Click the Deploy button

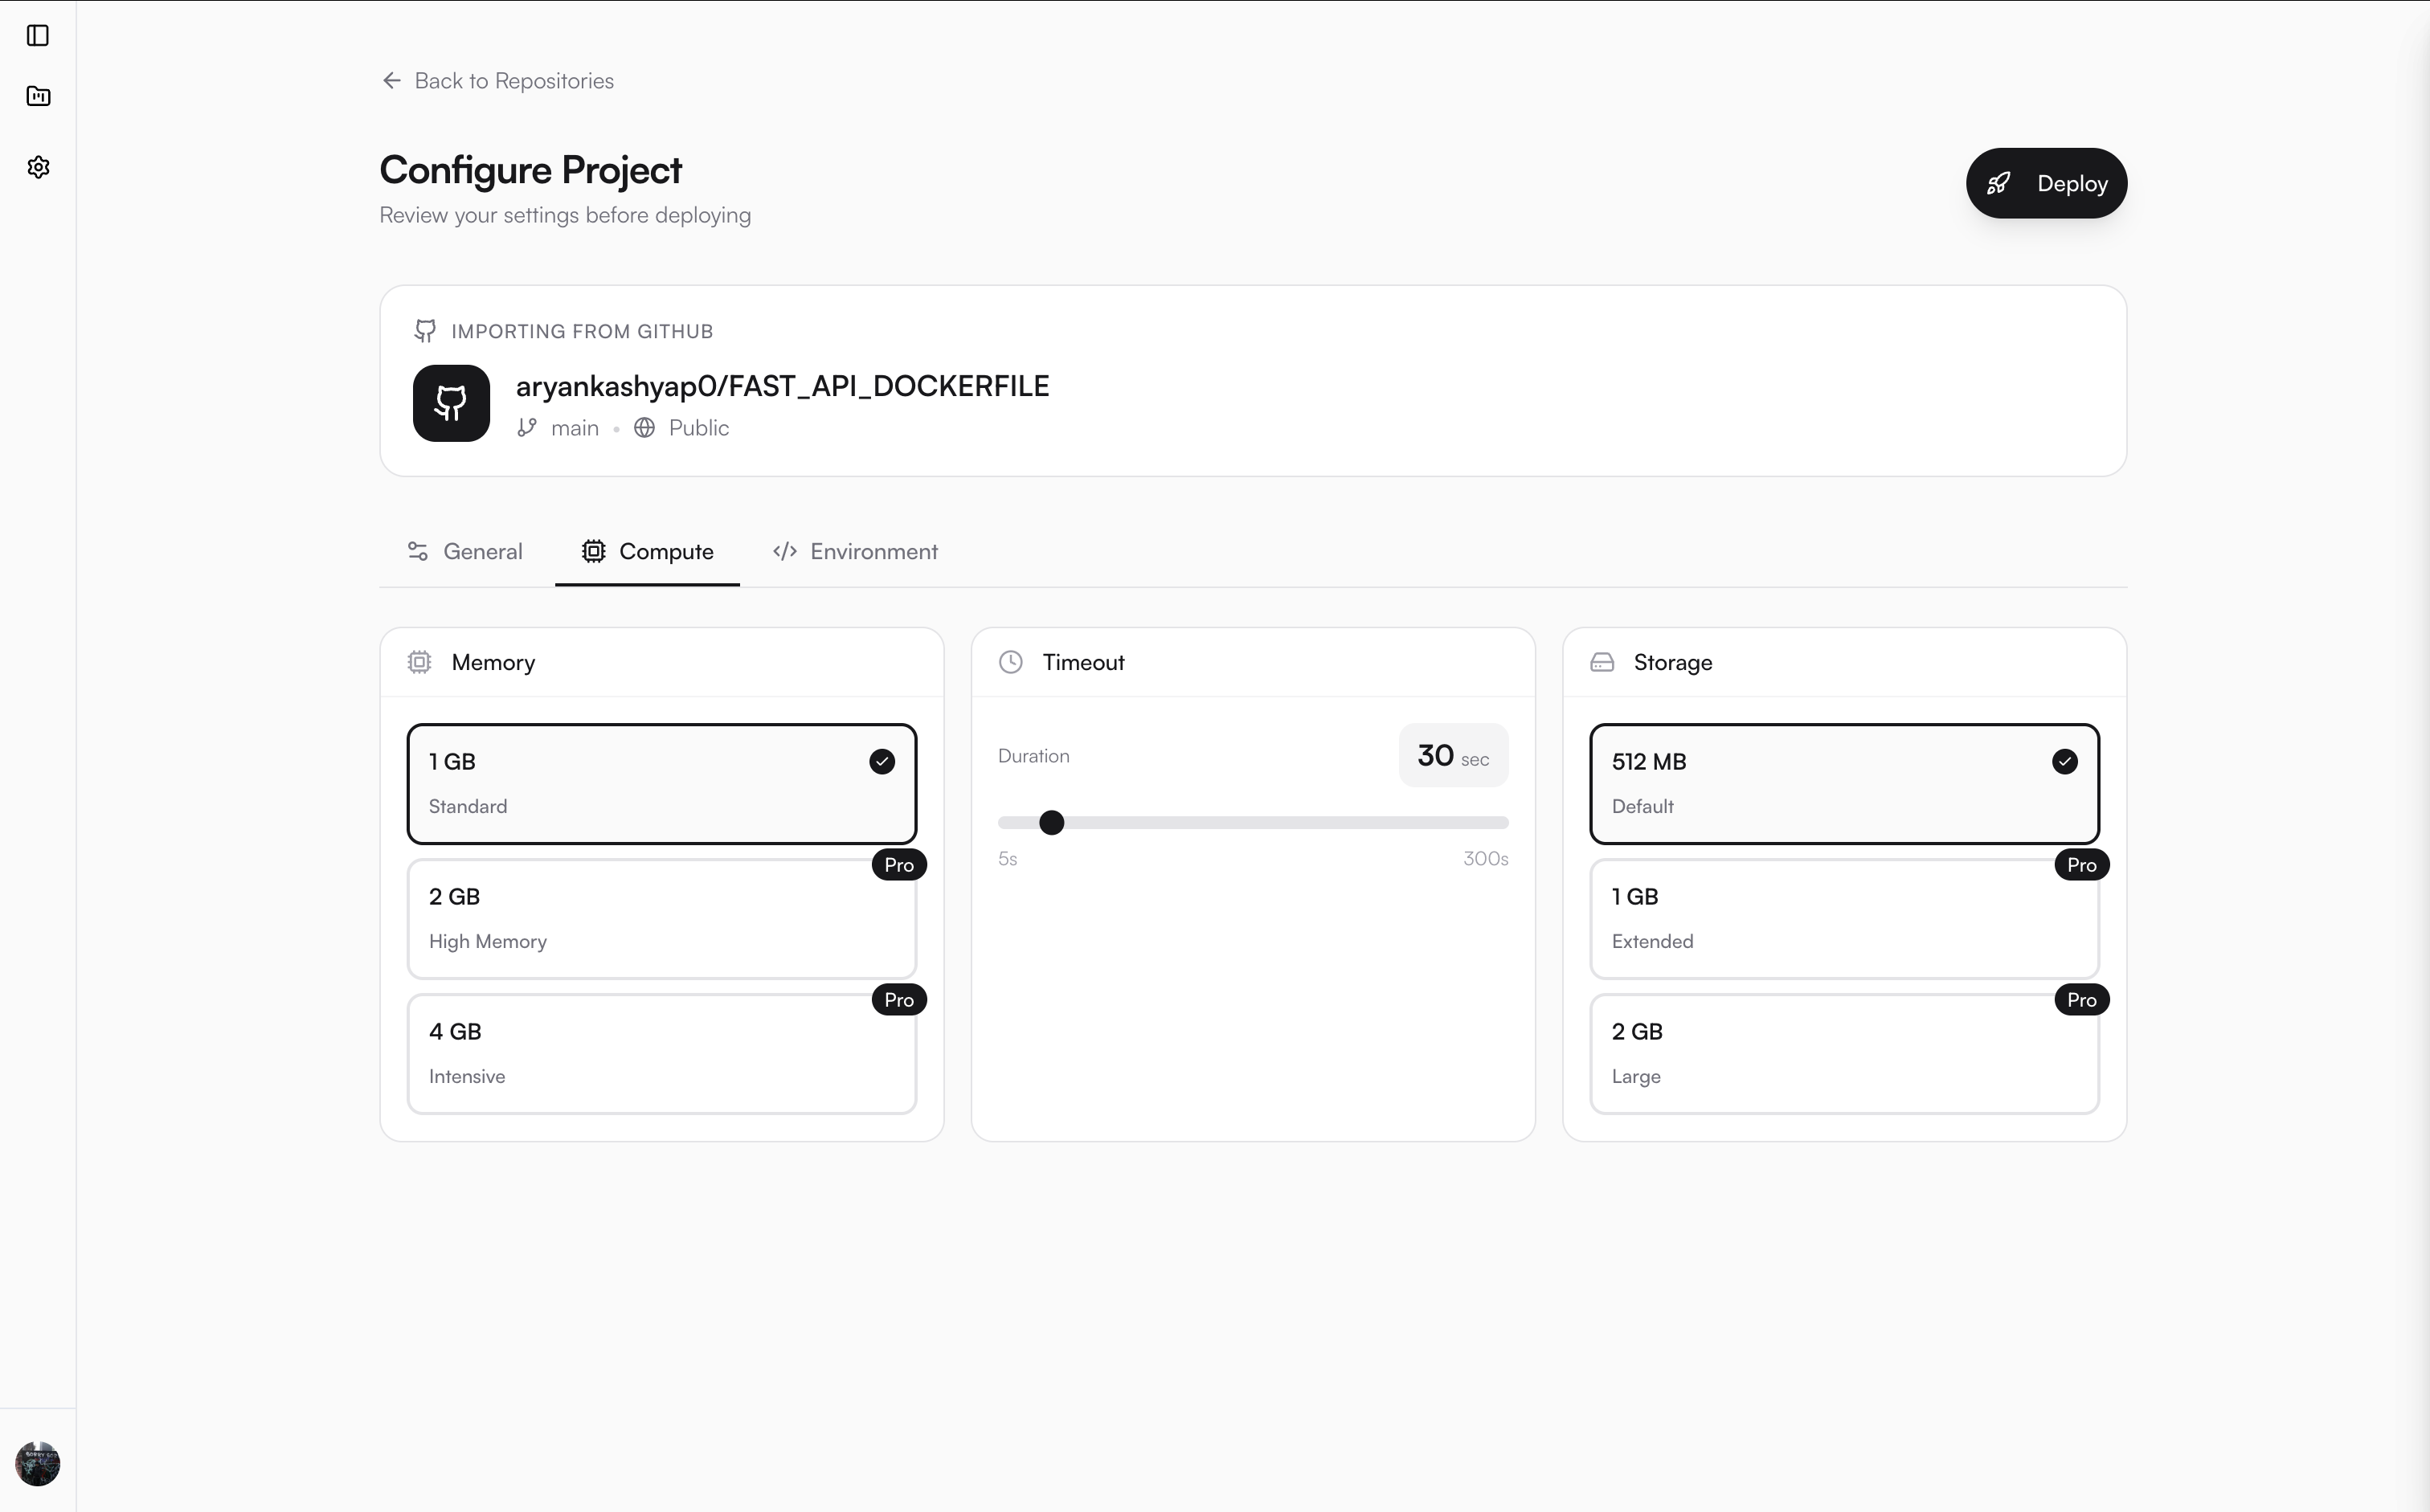(x=2046, y=183)
